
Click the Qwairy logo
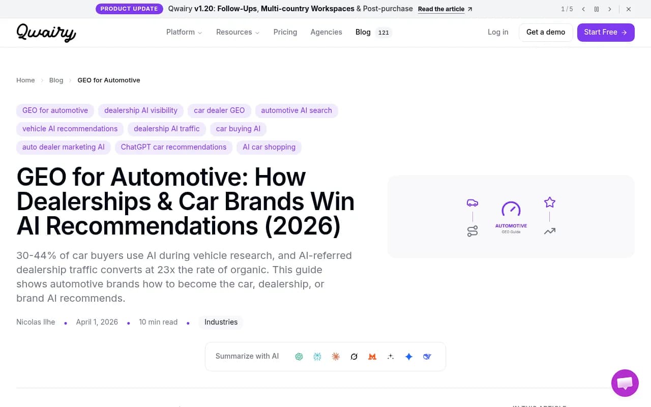click(46, 33)
